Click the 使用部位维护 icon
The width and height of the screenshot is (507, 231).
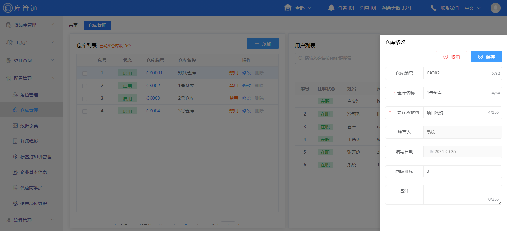click(x=15, y=203)
